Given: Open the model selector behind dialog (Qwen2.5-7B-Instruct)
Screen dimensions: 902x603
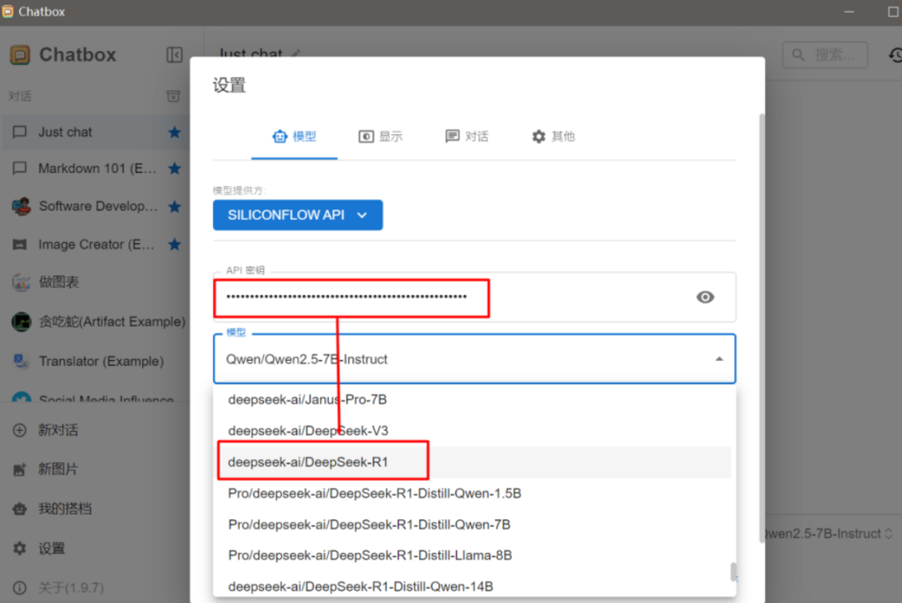Looking at the screenshot, I should pos(830,534).
